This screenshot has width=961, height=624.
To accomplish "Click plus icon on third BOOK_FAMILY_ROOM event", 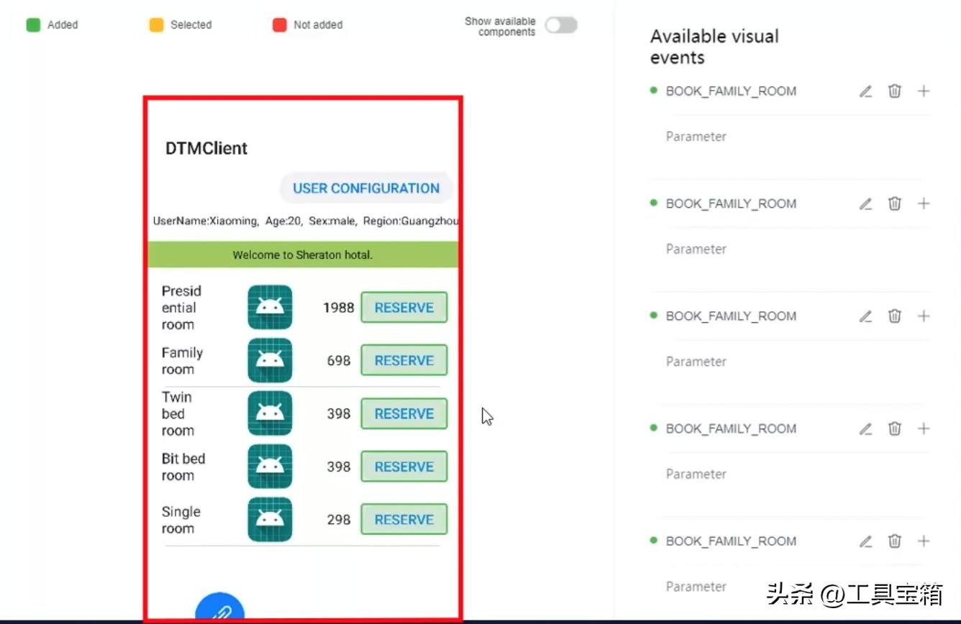I will click(x=924, y=316).
